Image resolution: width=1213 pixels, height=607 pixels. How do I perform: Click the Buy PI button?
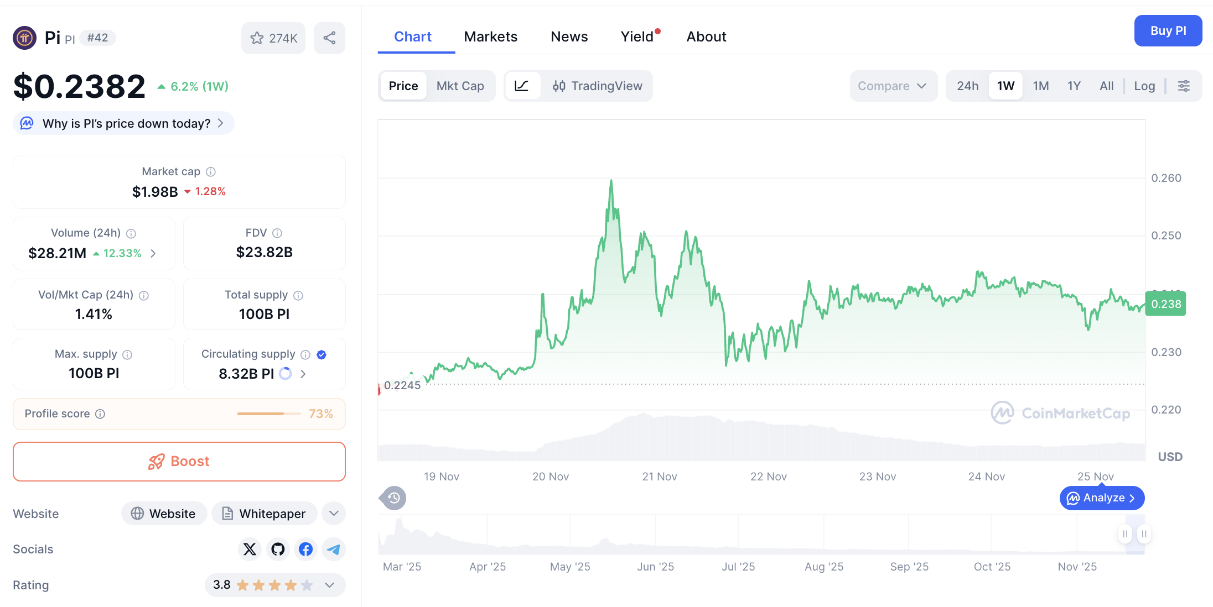coord(1168,30)
